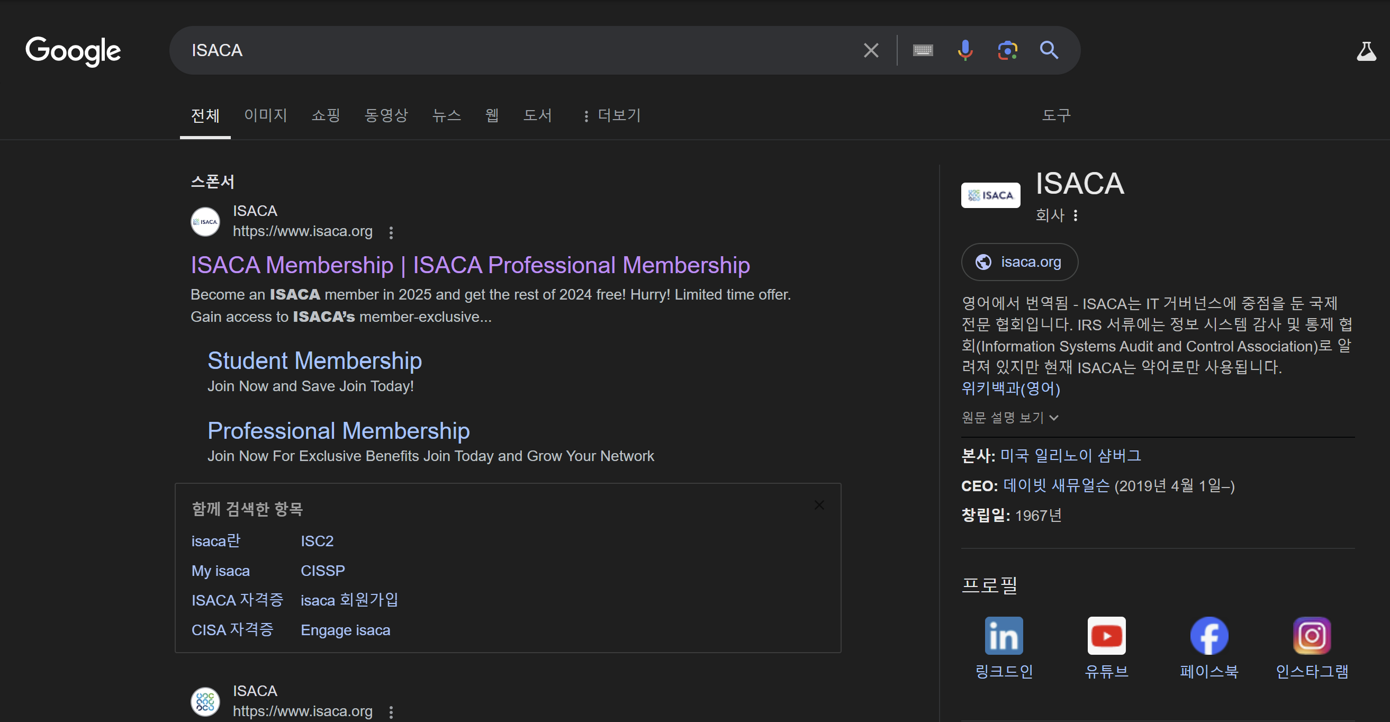This screenshot has width=1390, height=722.
Task: Open the 도구 search tools
Action: 1056,115
